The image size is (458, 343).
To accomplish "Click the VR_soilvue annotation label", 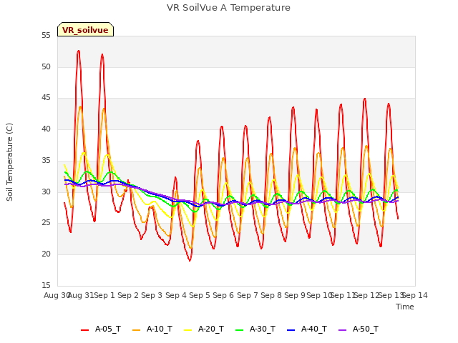I will click(x=85, y=29).
